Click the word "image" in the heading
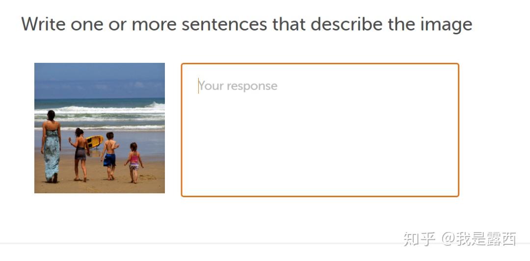The width and height of the screenshot is (530, 261). point(446,25)
